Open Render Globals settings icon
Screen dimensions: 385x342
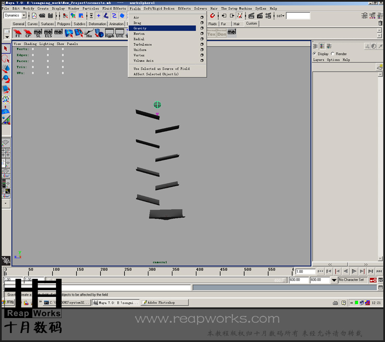[x=268, y=16]
